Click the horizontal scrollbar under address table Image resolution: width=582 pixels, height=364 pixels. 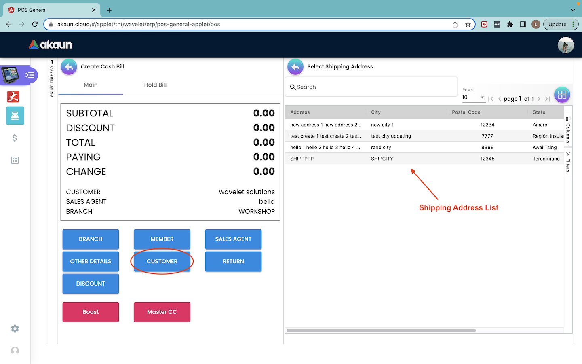pos(381,330)
